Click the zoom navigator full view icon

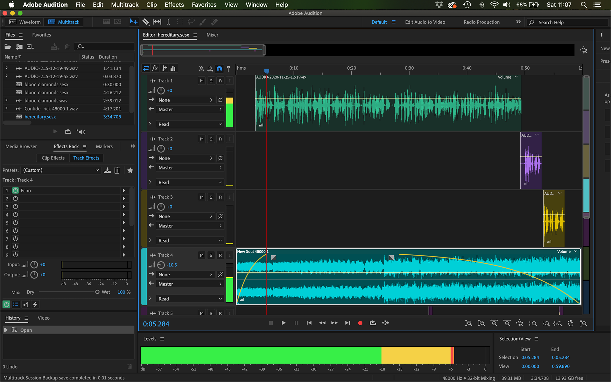[x=584, y=50]
